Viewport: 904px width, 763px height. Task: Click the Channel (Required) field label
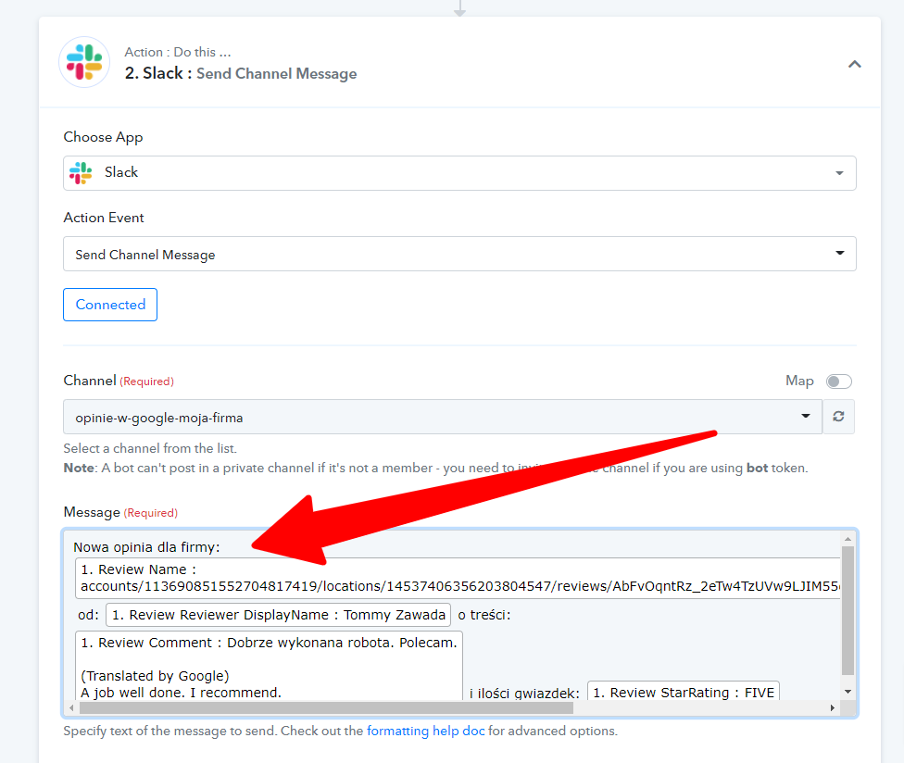tap(119, 381)
